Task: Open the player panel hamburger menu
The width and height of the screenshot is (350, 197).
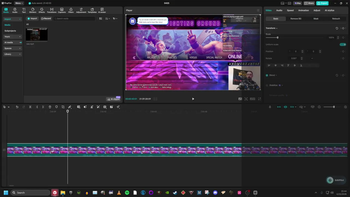Action: click(258, 10)
